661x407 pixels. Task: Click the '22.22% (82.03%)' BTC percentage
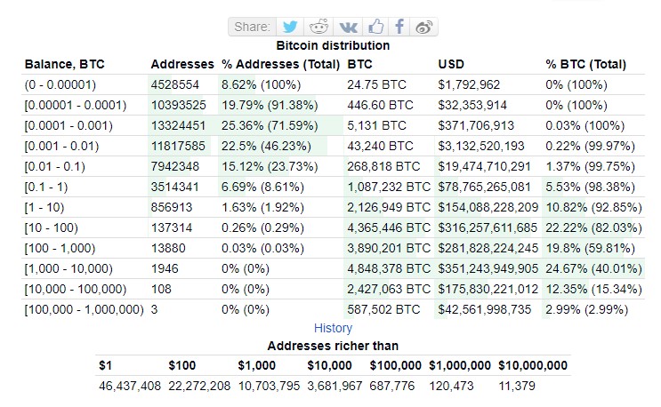(593, 227)
